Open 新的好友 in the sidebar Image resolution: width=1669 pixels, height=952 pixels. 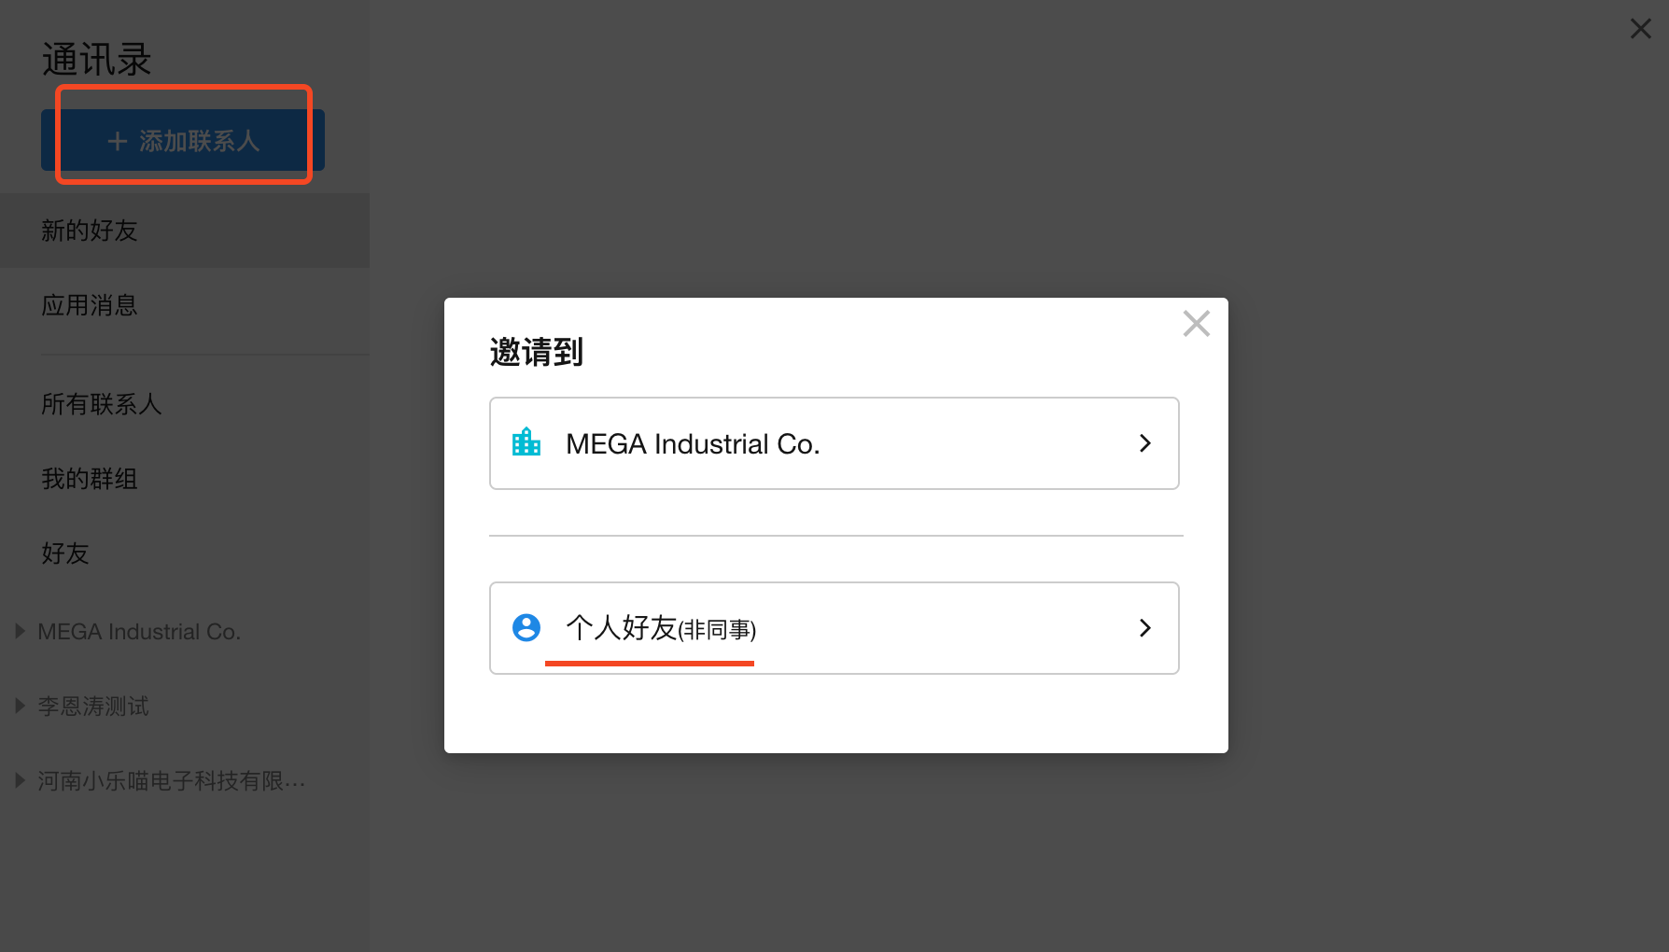coord(90,231)
